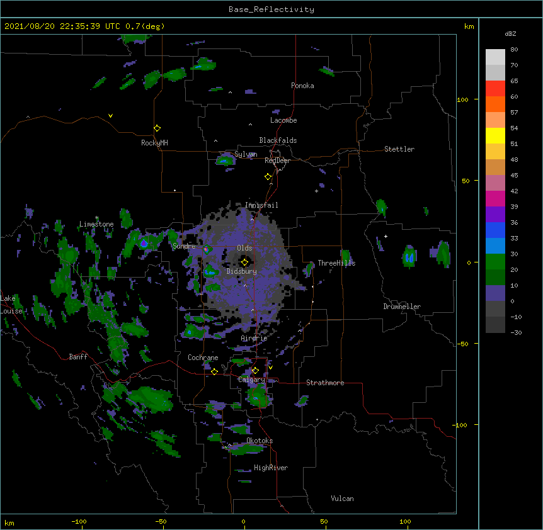Click the 80 value atop the legend
The width and height of the screenshot is (543, 530).
pyautogui.click(x=514, y=50)
